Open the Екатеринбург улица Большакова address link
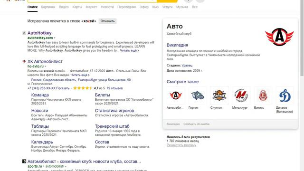 81,80
